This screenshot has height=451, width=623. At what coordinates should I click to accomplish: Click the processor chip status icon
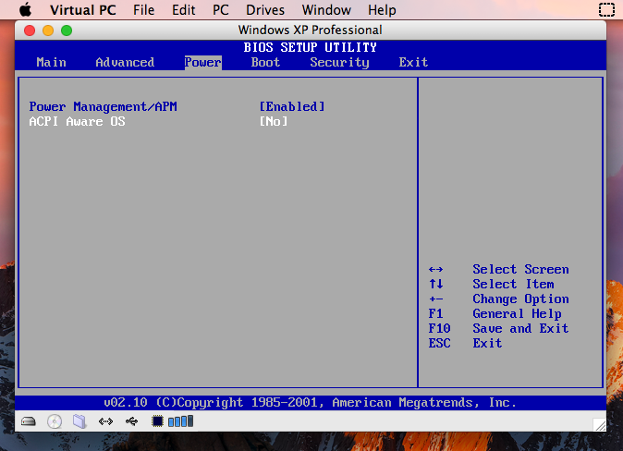tap(157, 421)
